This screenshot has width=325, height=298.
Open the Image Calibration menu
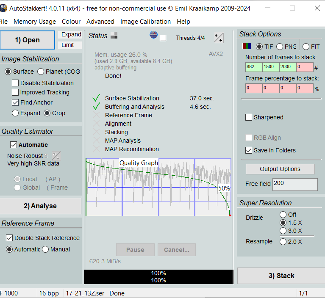click(x=145, y=22)
